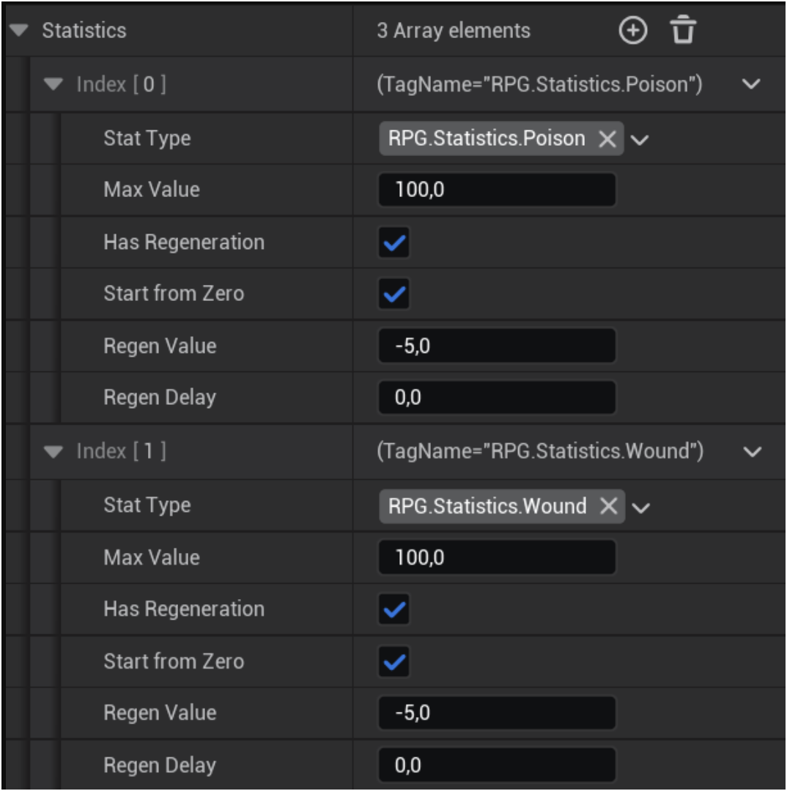Clear the RPG.Statistics.Wound tag using the X
787x791 pixels.
[x=607, y=505]
